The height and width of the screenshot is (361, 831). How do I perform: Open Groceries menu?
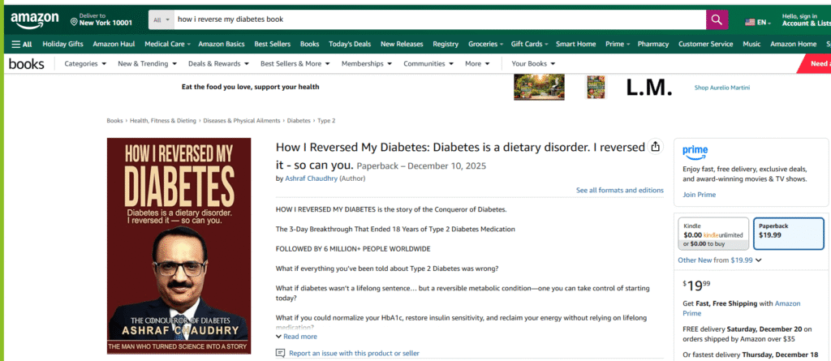[x=485, y=44]
